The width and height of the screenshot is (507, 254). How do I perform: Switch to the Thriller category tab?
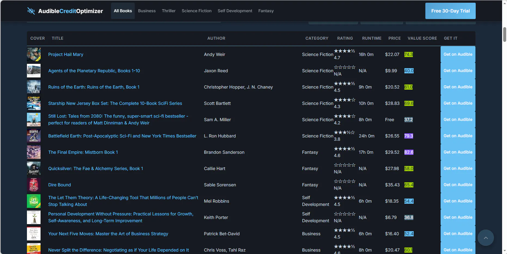tap(169, 11)
